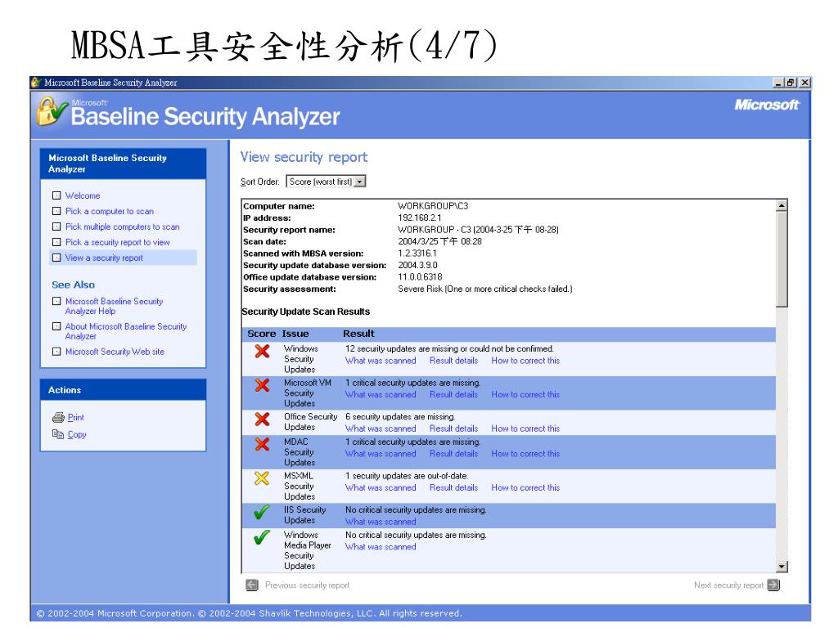Select View a security report item
The image size is (838, 628).
(x=124, y=258)
